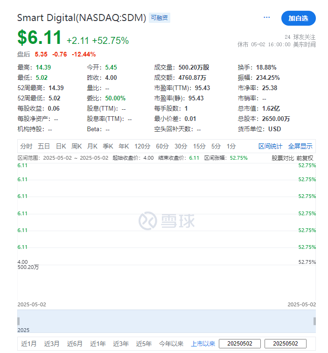Select the 月K monthly candlestick tab

pyautogui.click(x=92, y=146)
